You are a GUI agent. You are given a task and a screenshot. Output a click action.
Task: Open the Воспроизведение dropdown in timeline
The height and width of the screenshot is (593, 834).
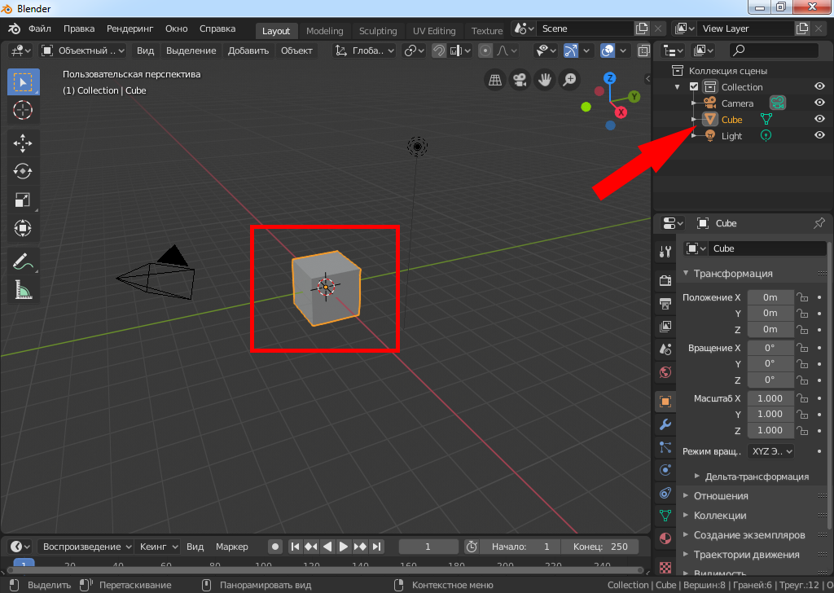click(86, 547)
